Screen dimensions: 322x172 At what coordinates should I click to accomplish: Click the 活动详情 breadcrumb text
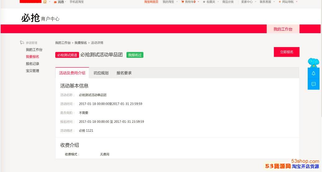tap(97, 43)
